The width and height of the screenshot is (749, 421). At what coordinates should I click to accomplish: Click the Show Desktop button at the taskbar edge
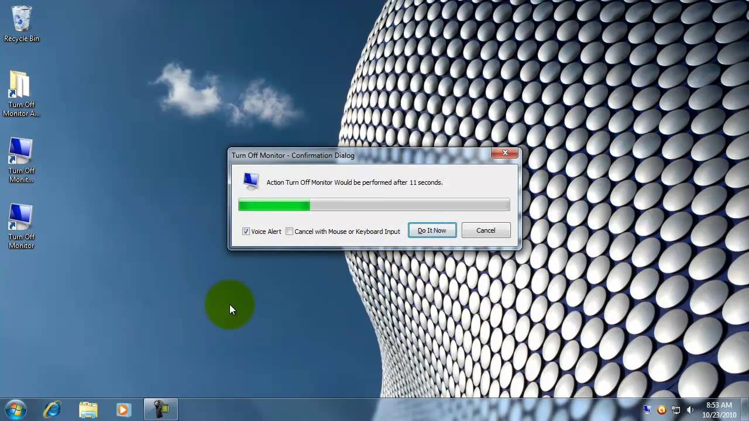click(x=745, y=409)
